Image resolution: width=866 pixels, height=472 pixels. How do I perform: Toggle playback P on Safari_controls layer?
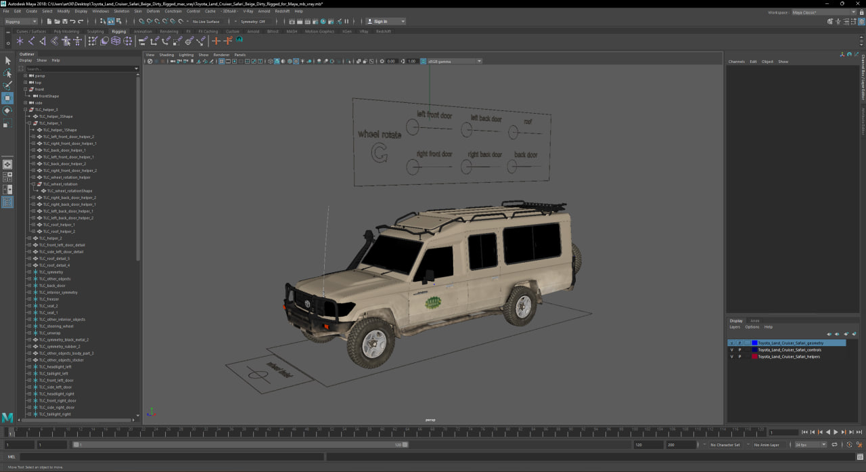pyautogui.click(x=739, y=350)
